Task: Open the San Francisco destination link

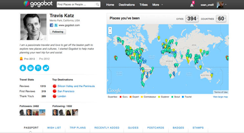Action: coord(66,91)
